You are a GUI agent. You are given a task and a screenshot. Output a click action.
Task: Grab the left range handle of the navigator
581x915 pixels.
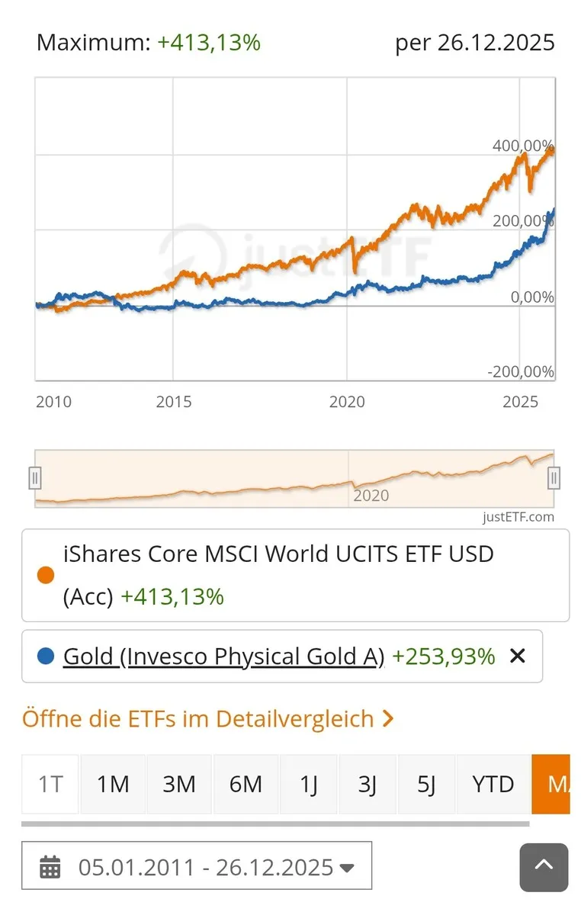[x=34, y=478]
